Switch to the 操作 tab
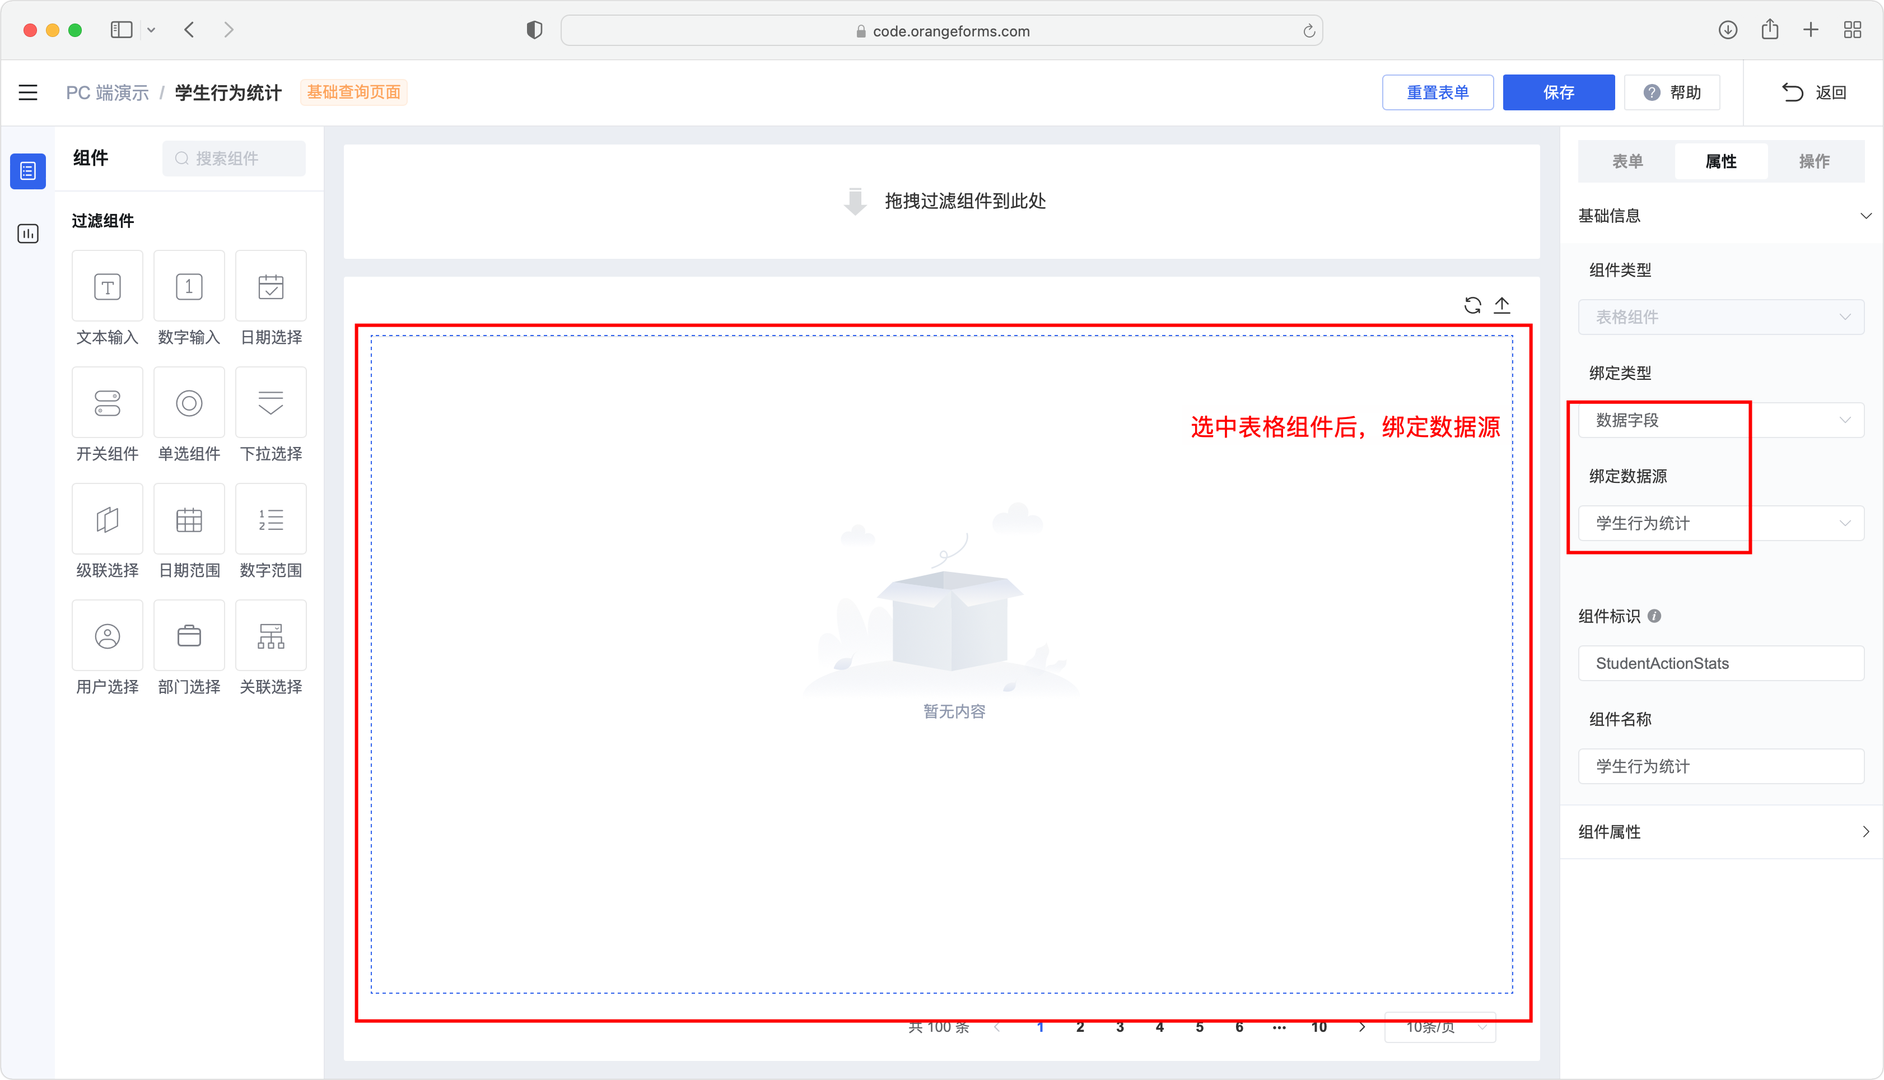Screen dimensions: 1884x1080 point(1815,161)
